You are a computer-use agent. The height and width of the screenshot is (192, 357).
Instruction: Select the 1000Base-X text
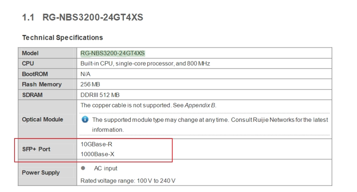pos(98,154)
